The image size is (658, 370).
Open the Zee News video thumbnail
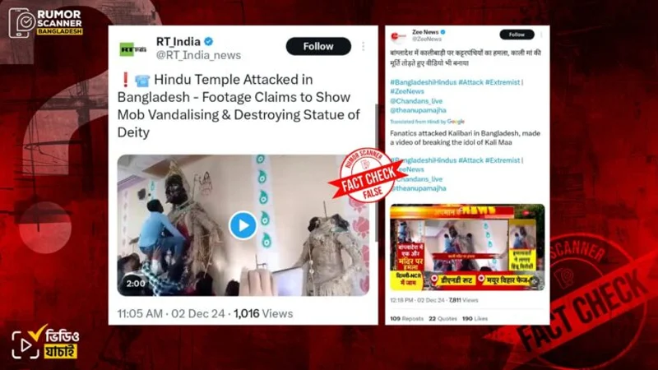467,247
